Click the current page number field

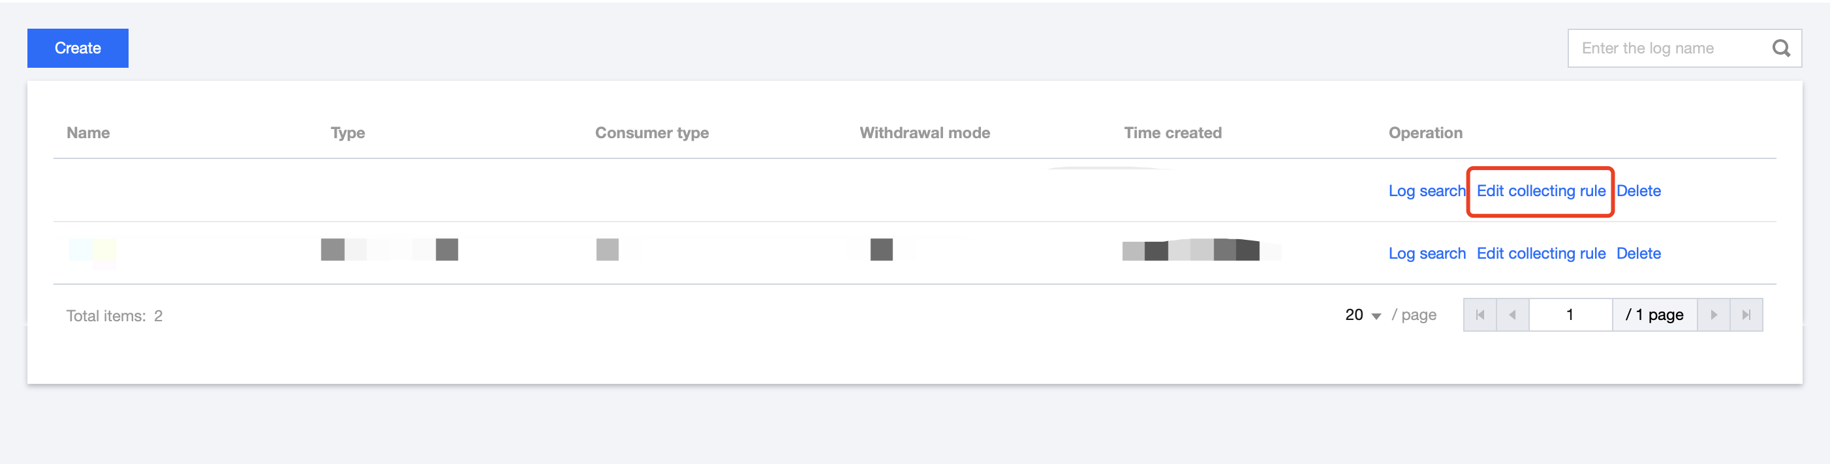click(1570, 315)
